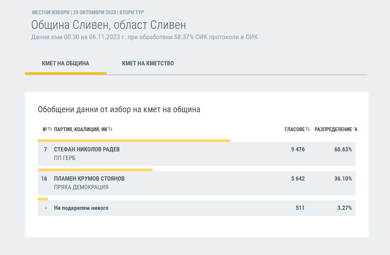This screenshot has width=390, height=255.
Task: Select the Не подкрепям никого row
Action: coord(196,208)
